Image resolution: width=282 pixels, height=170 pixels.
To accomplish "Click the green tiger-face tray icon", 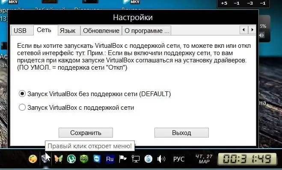I will pos(84,159).
